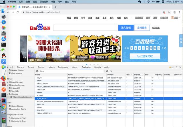The image size is (183, 127).
Task: Click the Wi-Fi icon in the menu bar
Action: (148, 2)
